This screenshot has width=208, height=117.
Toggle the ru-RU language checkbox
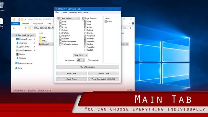(106, 21)
